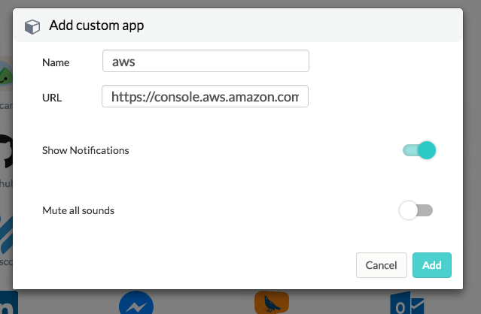Enable the Mute all sounds toggle

[416, 210]
